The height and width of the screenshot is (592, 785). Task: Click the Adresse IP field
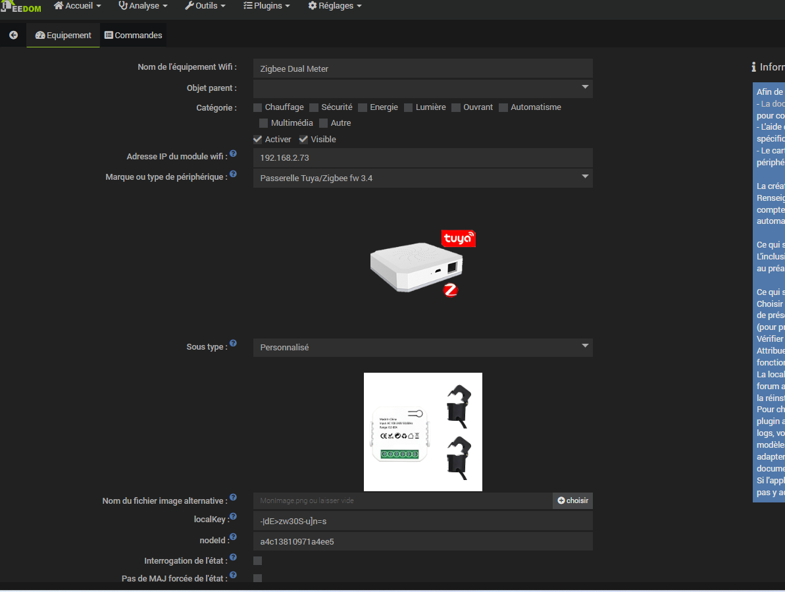click(x=423, y=157)
